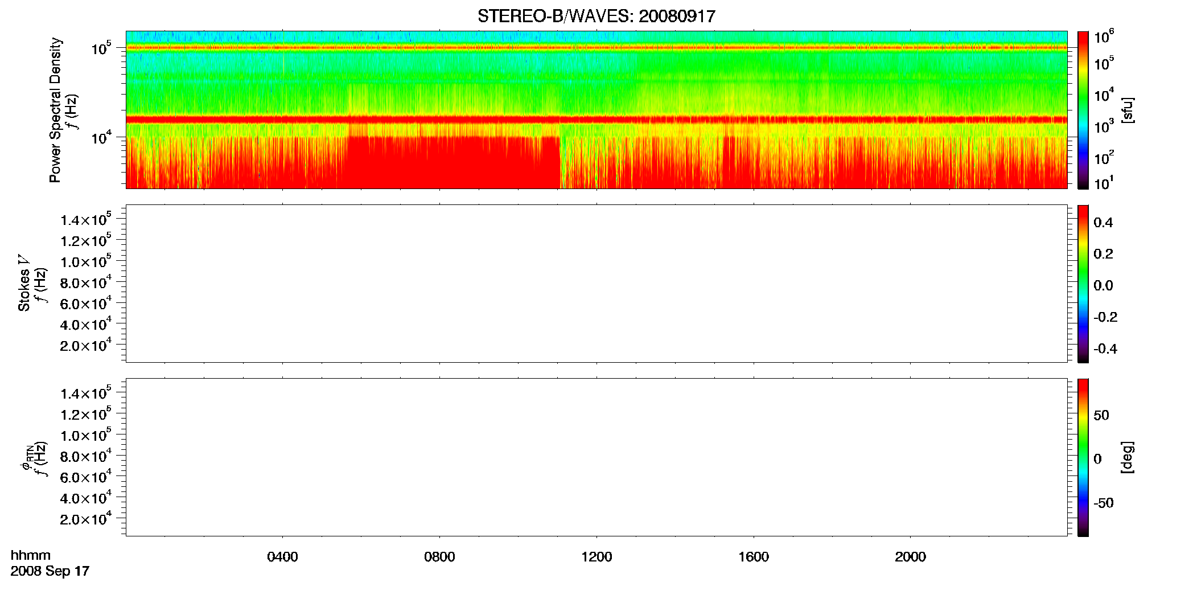Click the [sfu] colorbar unit label
Viewport: 1193px width, 615px height.
(1128, 110)
